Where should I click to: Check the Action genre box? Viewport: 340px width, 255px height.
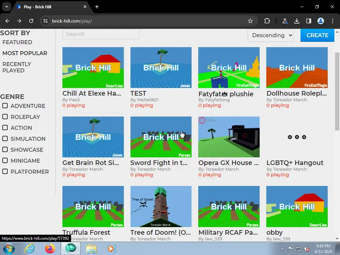(5, 127)
